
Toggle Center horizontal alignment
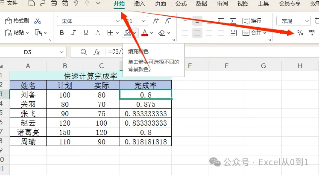coord(197,33)
